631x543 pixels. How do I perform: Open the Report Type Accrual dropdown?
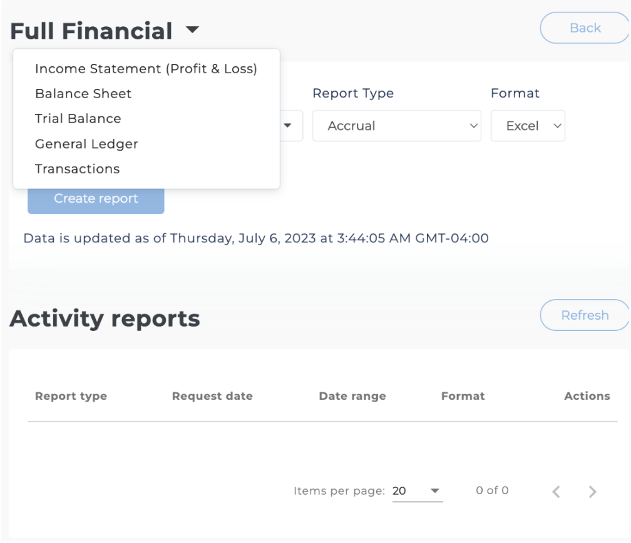(396, 126)
